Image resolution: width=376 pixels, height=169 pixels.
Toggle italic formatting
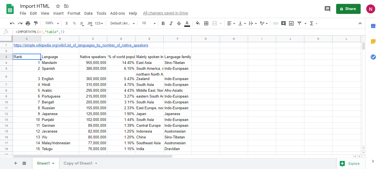tap(171, 23)
